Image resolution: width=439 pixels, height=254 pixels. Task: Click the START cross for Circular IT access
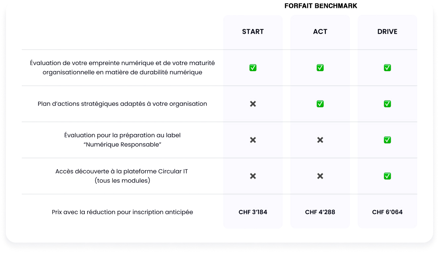[x=253, y=176]
